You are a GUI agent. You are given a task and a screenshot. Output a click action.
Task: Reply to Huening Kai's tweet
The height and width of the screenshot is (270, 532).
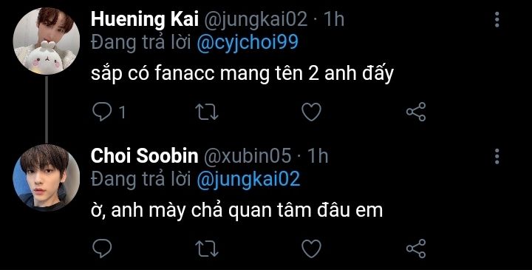click(102, 112)
